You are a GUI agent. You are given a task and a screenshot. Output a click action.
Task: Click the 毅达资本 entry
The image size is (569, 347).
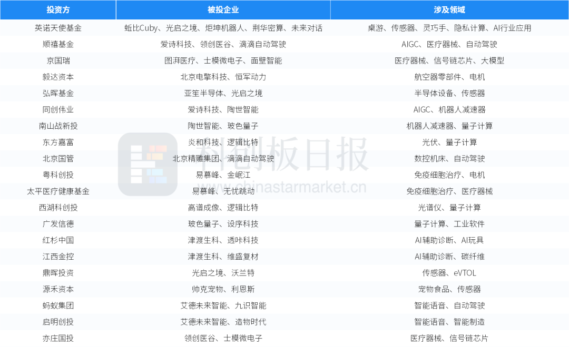click(58, 77)
